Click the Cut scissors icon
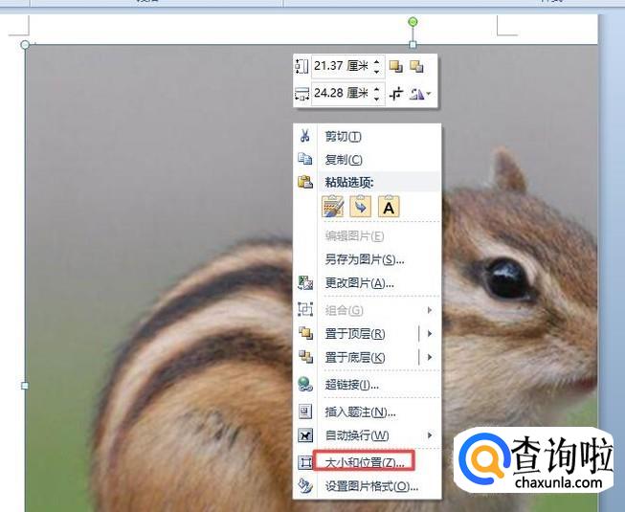 (305, 136)
